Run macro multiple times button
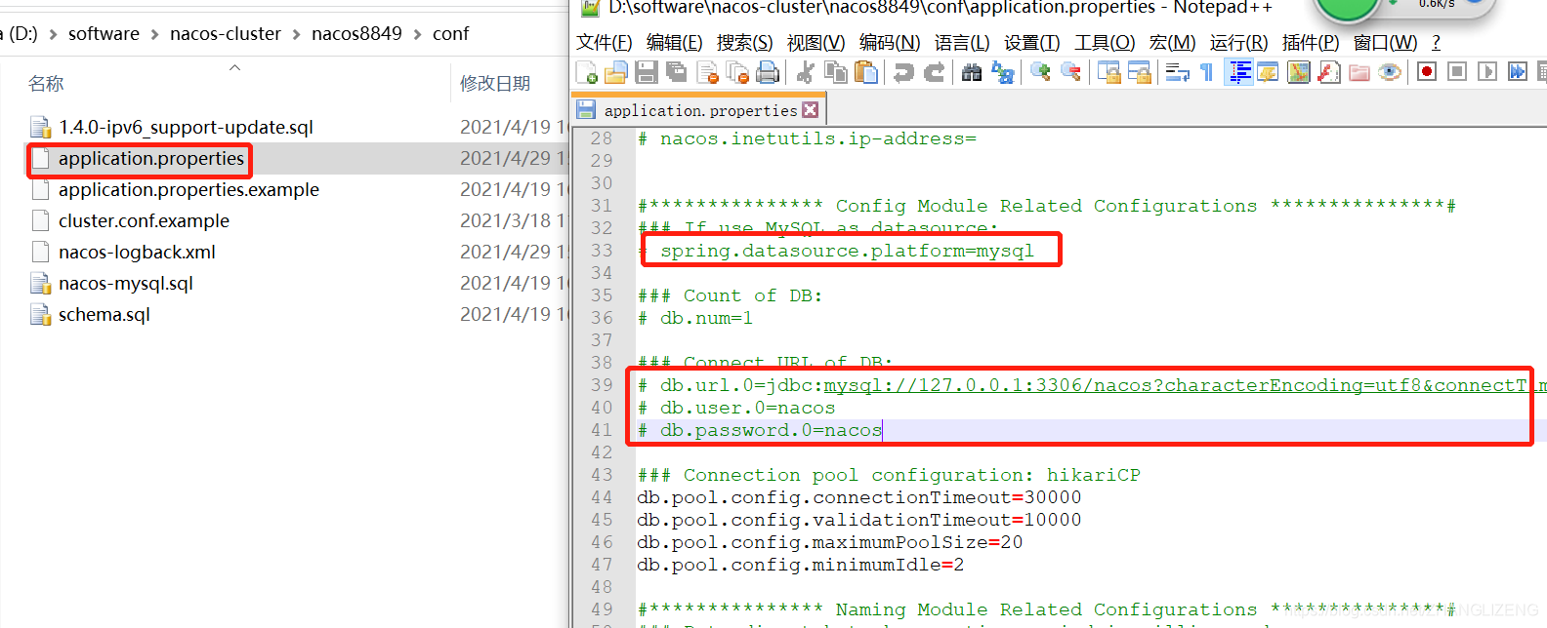 click(x=1518, y=72)
